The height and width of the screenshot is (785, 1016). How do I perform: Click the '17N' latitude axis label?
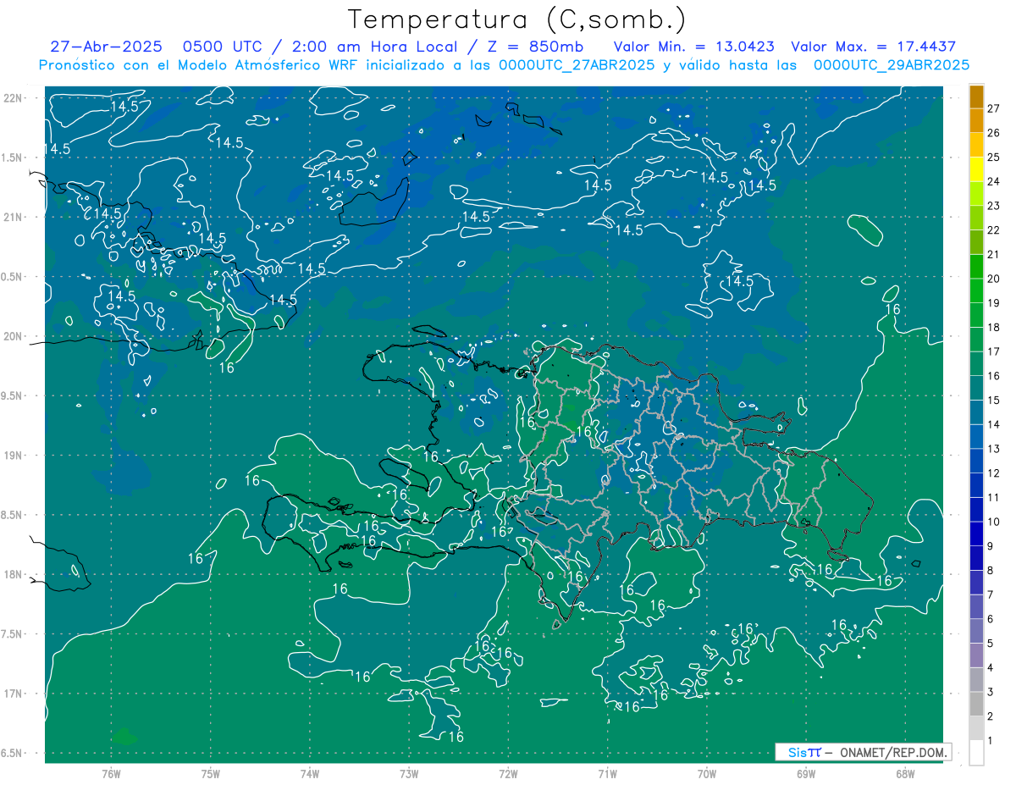click(14, 694)
